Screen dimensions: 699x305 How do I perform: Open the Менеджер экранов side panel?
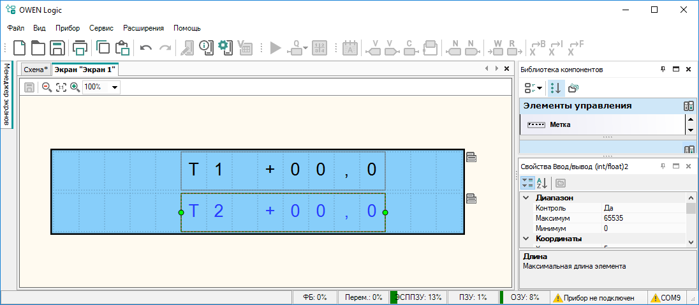(x=6, y=94)
